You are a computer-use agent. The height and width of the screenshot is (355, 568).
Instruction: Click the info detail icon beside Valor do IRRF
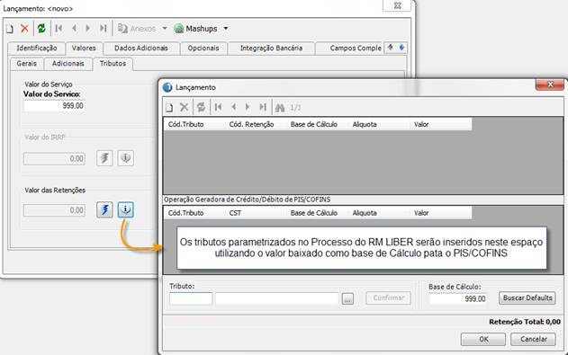point(126,158)
